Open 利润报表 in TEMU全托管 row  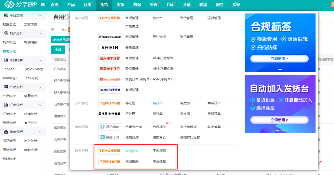132,151
